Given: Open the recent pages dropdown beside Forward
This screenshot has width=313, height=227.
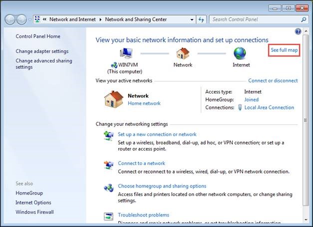Looking at the screenshot, I should (x=30, y=19).
